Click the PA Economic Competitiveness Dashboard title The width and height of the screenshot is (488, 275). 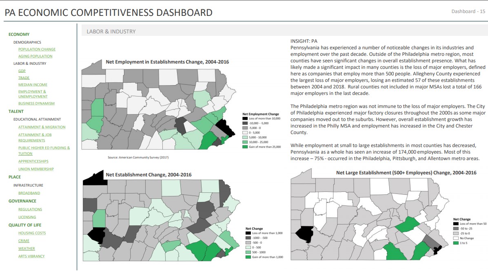109,13
